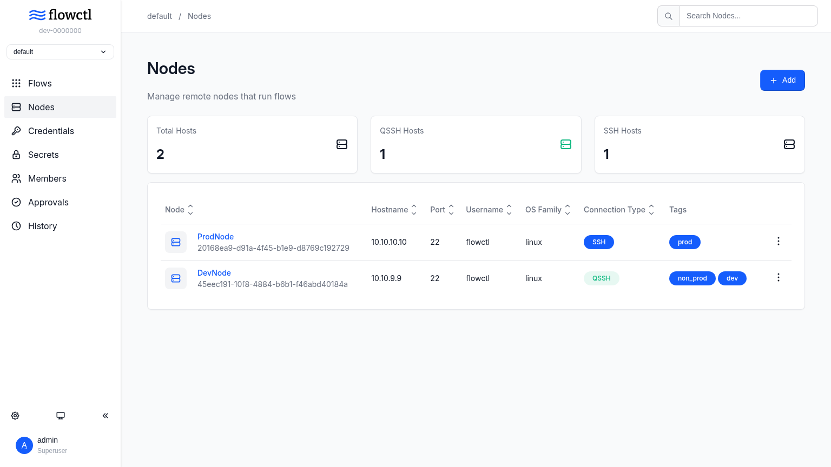Click the hostname 10.10.10.10
831x467 pixels.
pos(389,242)
